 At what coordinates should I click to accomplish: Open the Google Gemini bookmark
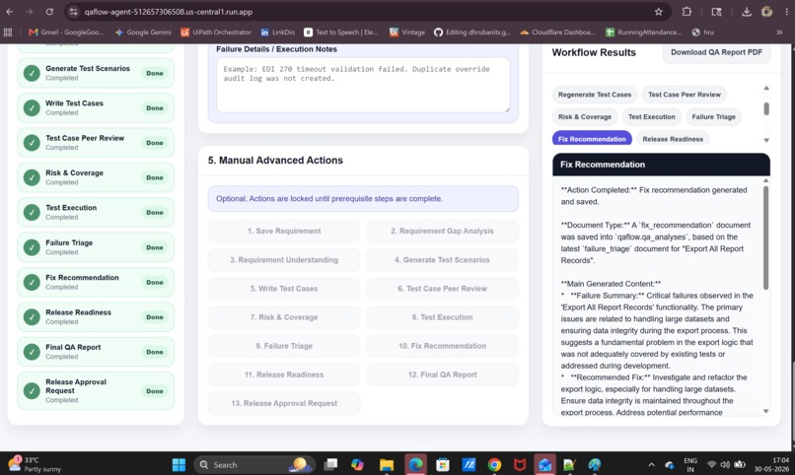[143, 33]
